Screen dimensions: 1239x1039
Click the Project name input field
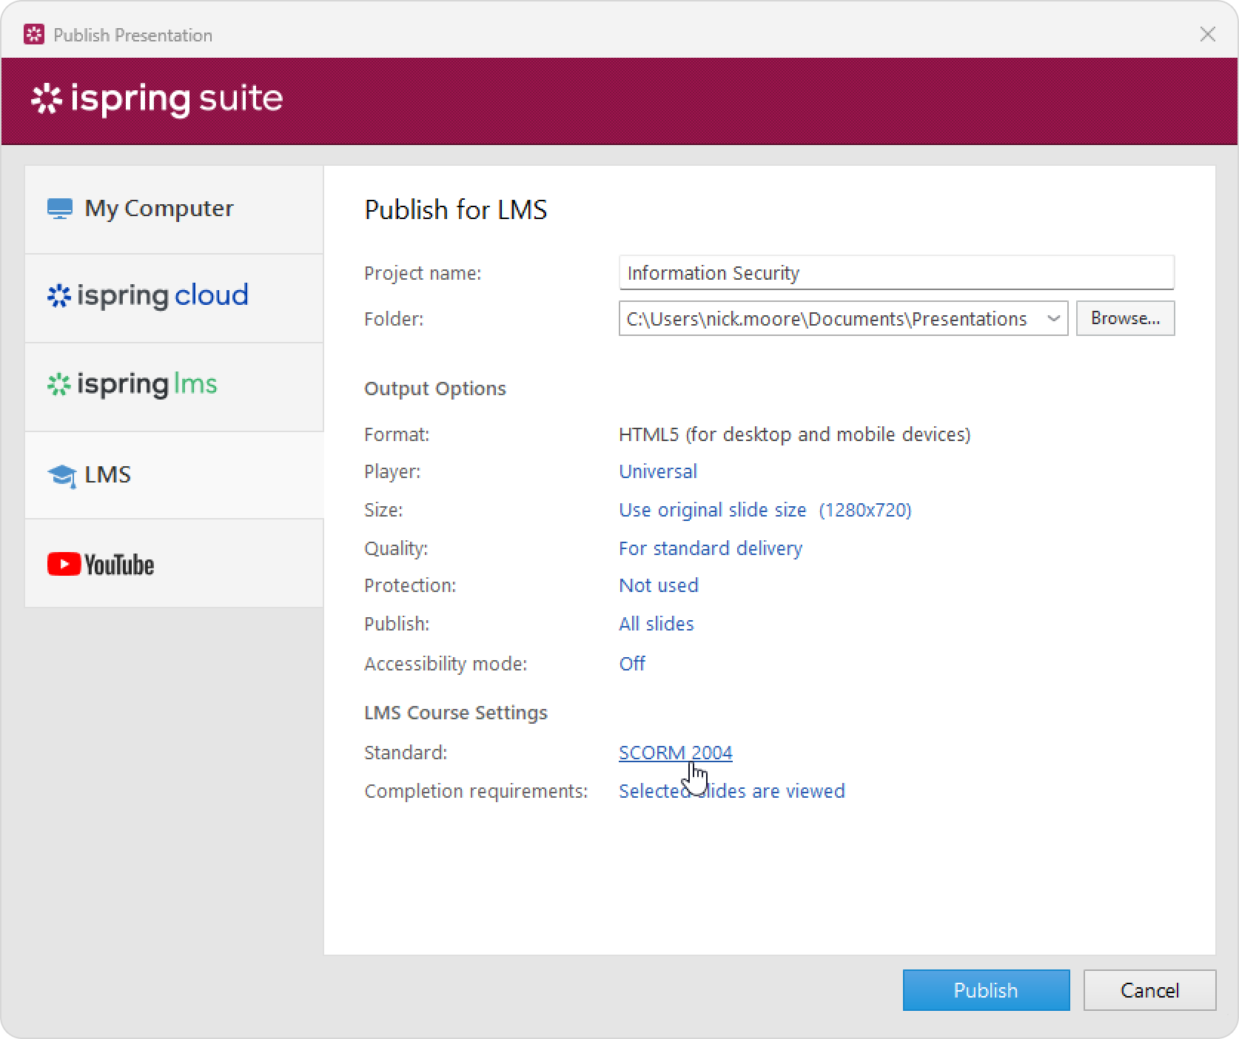click(896, 273)
